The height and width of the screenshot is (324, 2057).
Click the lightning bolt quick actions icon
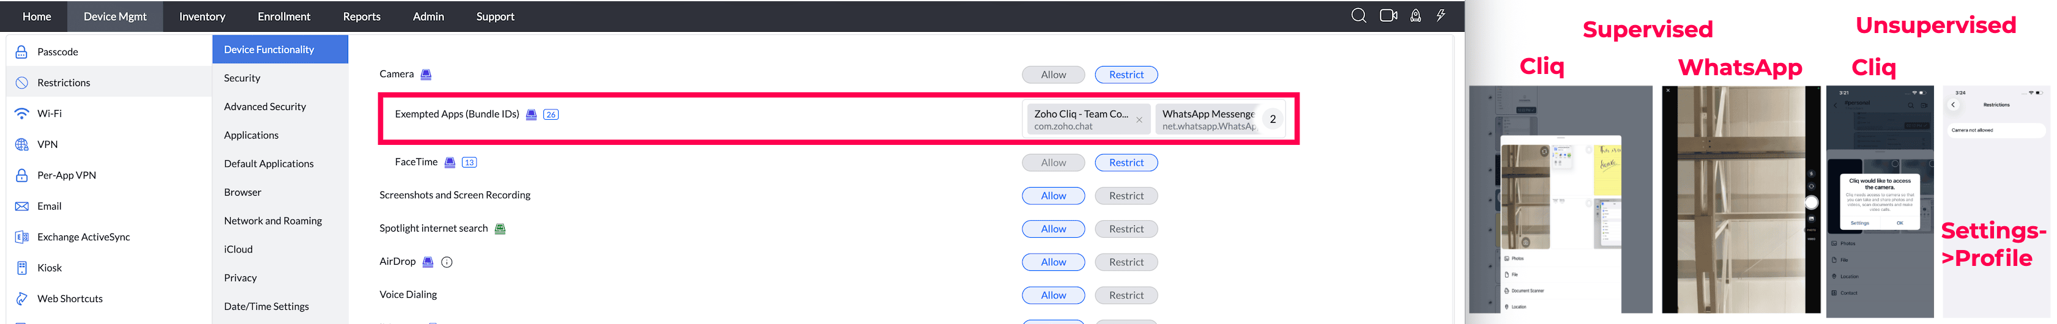1440,16
